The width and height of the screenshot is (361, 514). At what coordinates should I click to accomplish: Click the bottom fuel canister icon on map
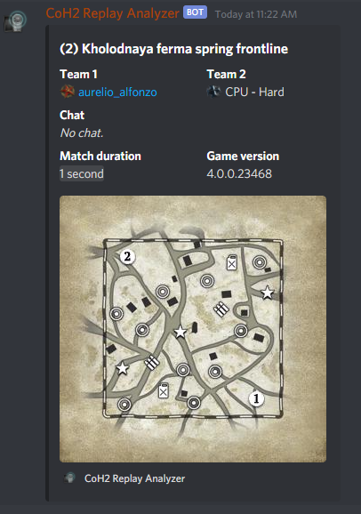(x=164, y=390)
